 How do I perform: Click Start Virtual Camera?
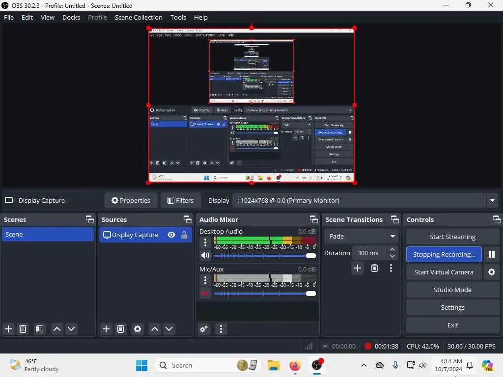[x=444, y=272]
